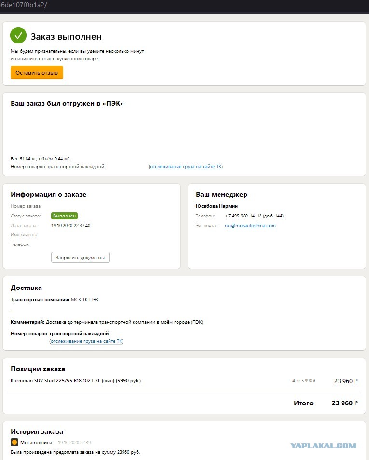Click the Оставить отзыв button
The image size is (369, 460).
click(x=37, y=73)
